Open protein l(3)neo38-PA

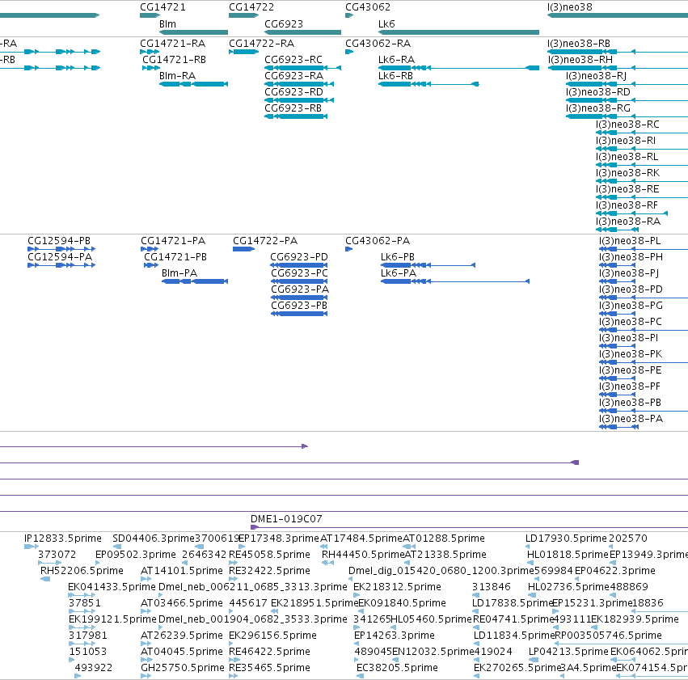click(x=631, y=419)
